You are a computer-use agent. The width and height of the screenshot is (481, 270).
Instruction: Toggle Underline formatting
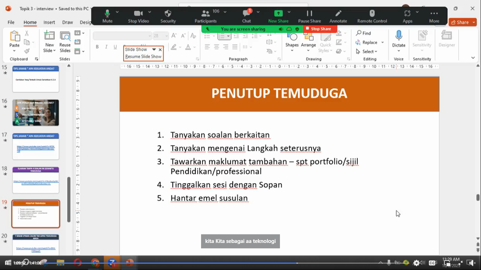pyautogui.click(x=115, y=47)
